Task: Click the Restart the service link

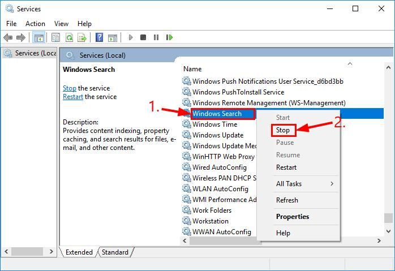Action: [x=73, y=97]
